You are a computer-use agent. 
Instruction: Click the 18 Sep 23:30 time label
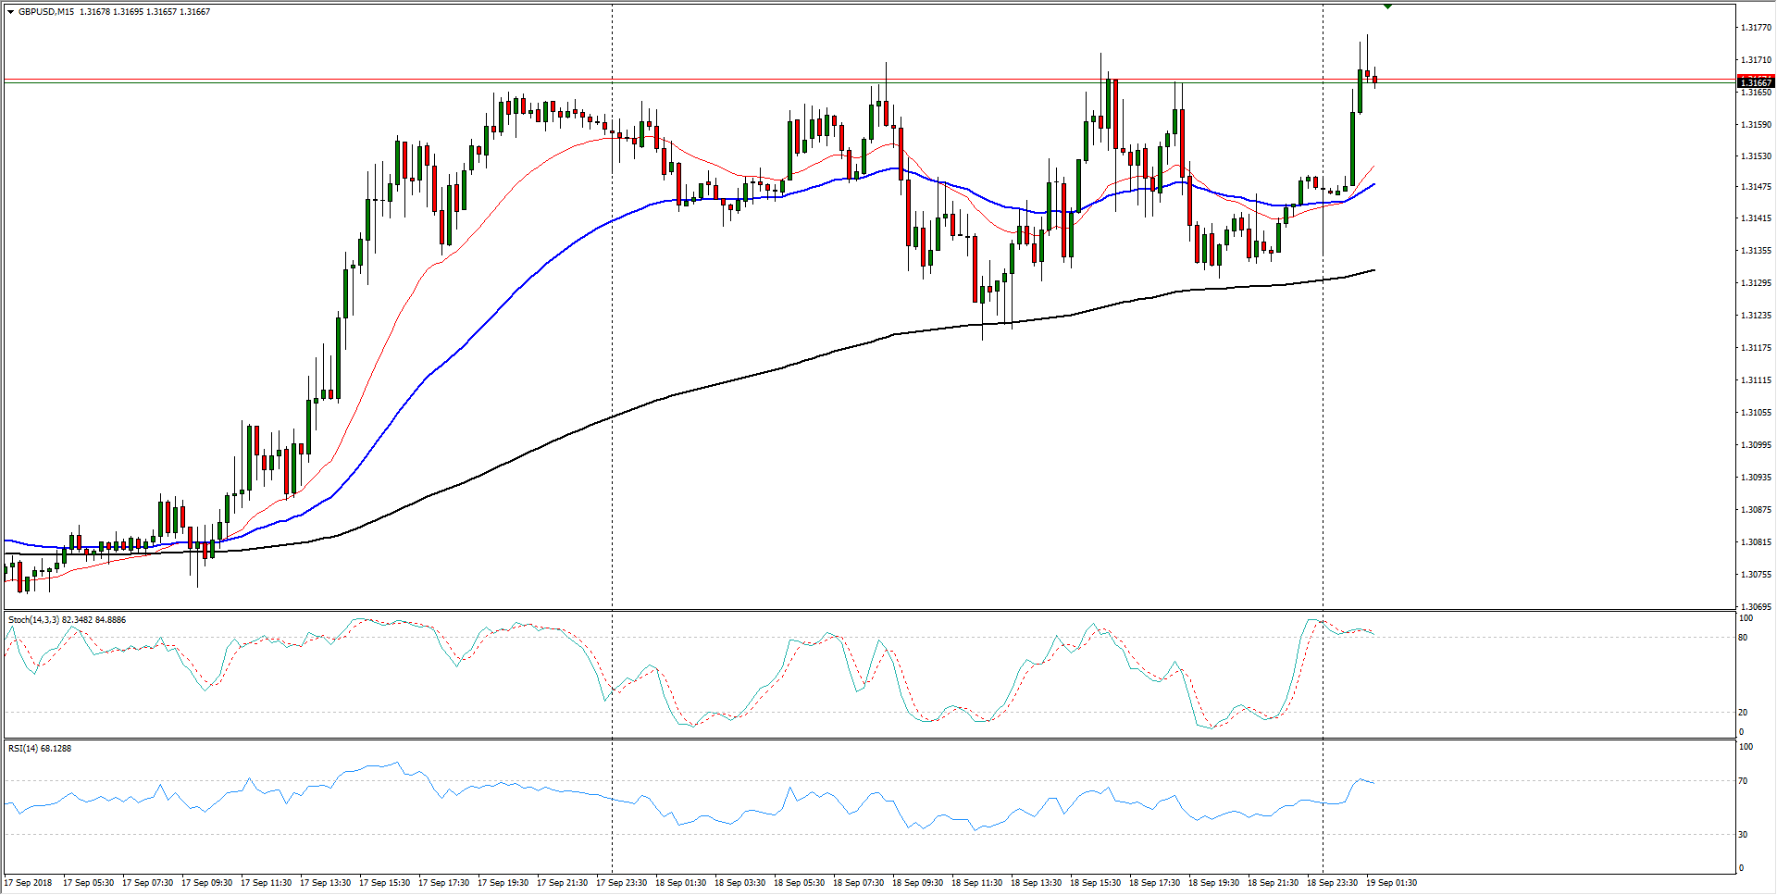[x=1332, y=882]
